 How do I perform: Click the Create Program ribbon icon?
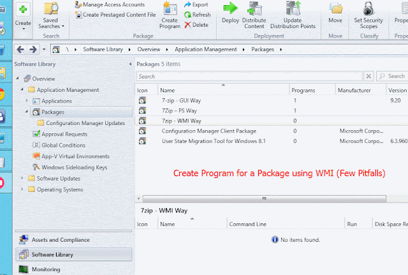pos(170,9)
